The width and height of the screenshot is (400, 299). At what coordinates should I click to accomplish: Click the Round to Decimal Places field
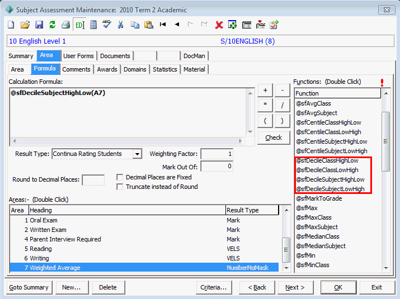(x=93, y=180)
